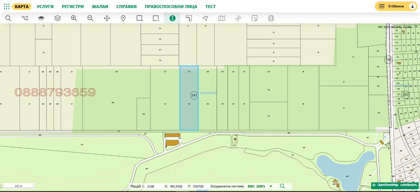This screenshot has width=420, height=192.
Task: Expand objects panel with down arrow
Action: pos(412,6)
